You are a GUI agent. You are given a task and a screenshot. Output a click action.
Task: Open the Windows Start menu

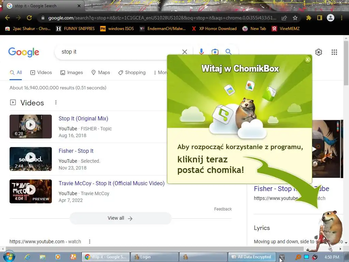[x=9, y=257]
